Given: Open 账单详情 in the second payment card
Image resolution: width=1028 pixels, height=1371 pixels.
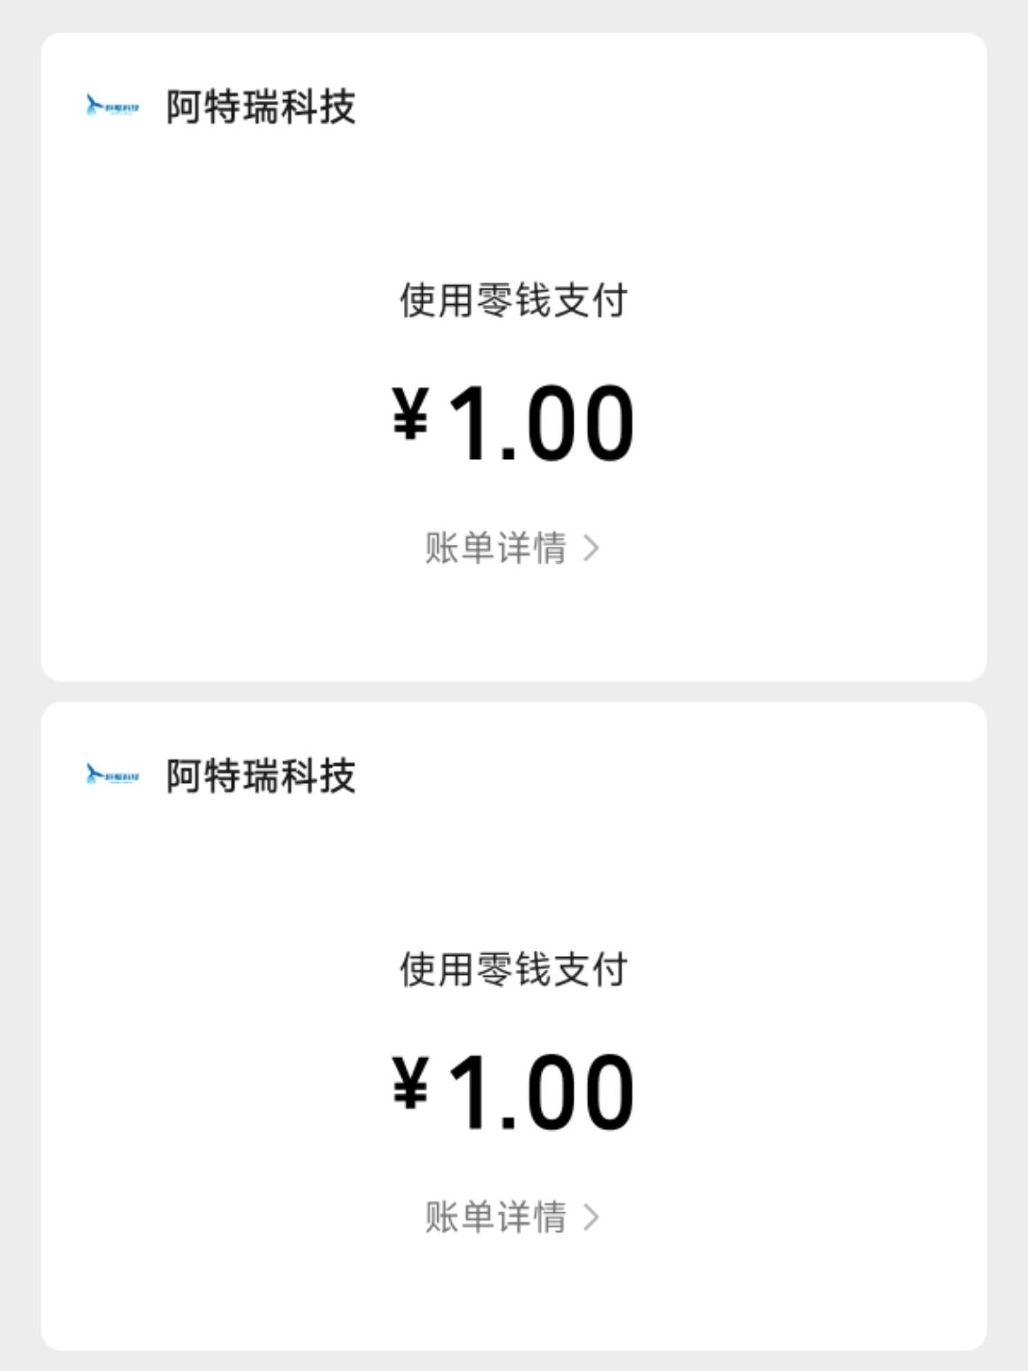Looking at the screenshot, I should pyautogui.click(x=496, y=1218).
